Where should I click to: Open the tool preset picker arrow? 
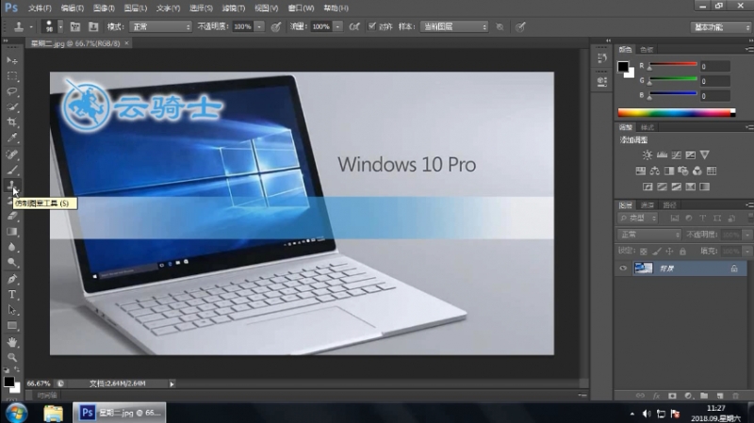click(31, 27)
